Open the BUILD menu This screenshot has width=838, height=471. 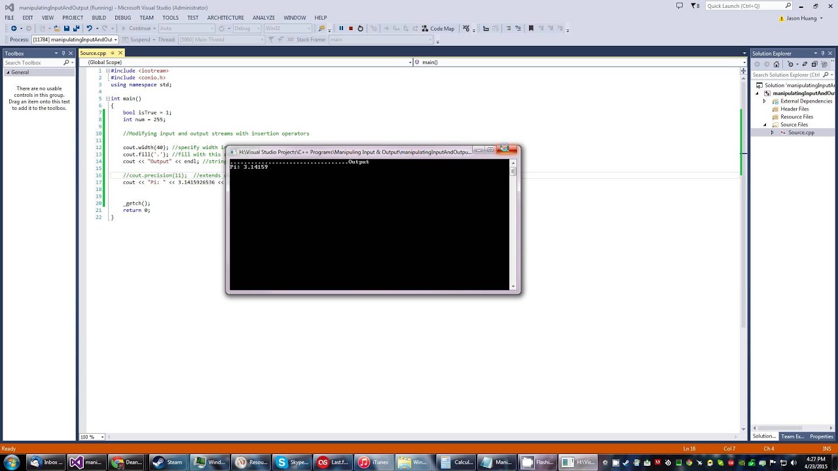[99, 18]
